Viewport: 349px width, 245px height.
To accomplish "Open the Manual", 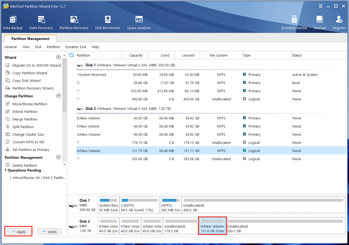I will point(320,23).
